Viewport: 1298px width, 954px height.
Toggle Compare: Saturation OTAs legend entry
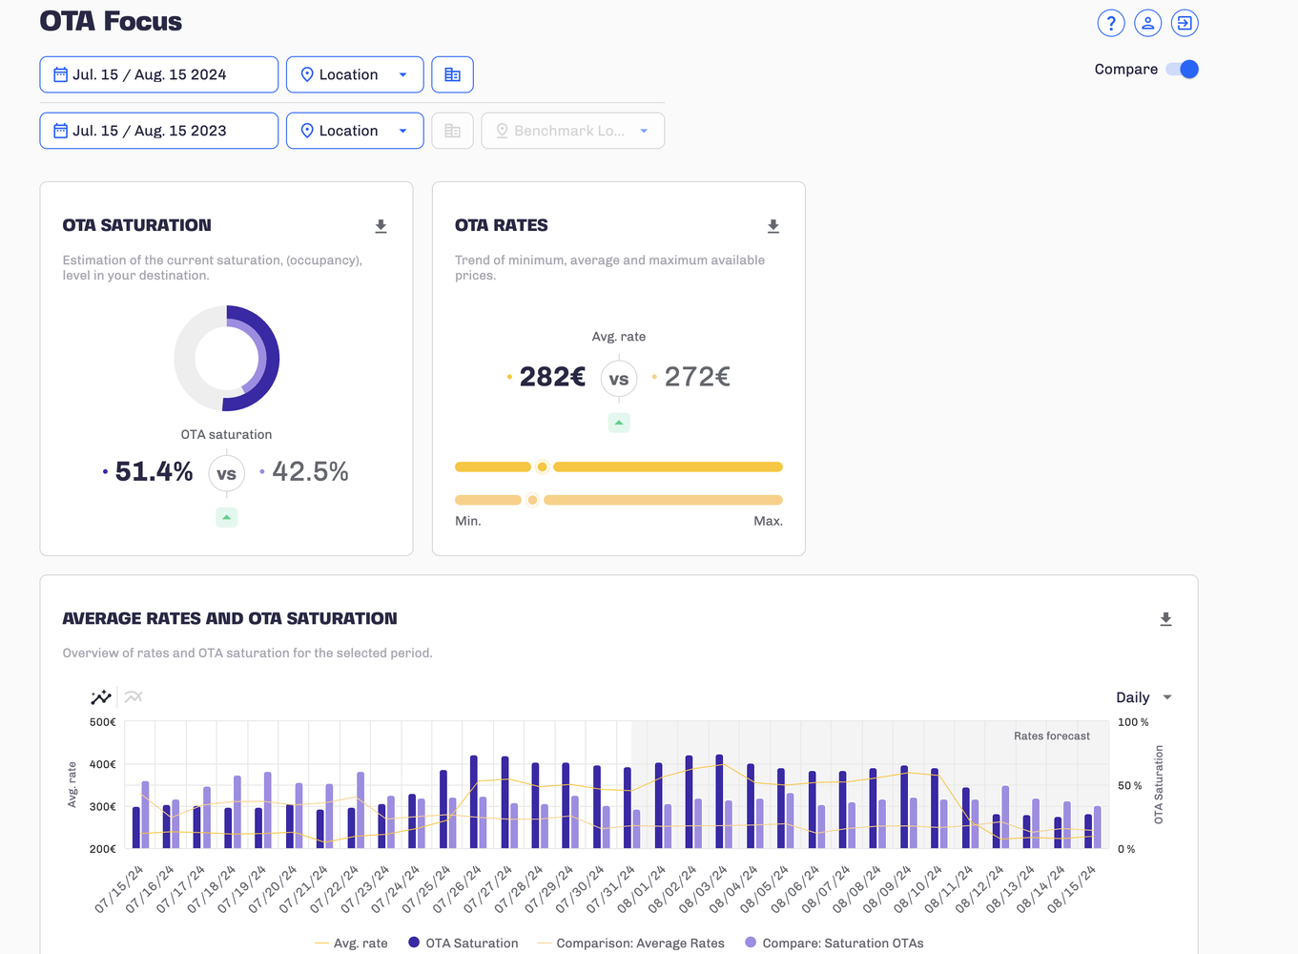click(834, 943)
